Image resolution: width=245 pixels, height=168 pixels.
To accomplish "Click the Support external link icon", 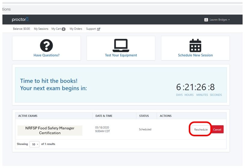I will (99, 29).
